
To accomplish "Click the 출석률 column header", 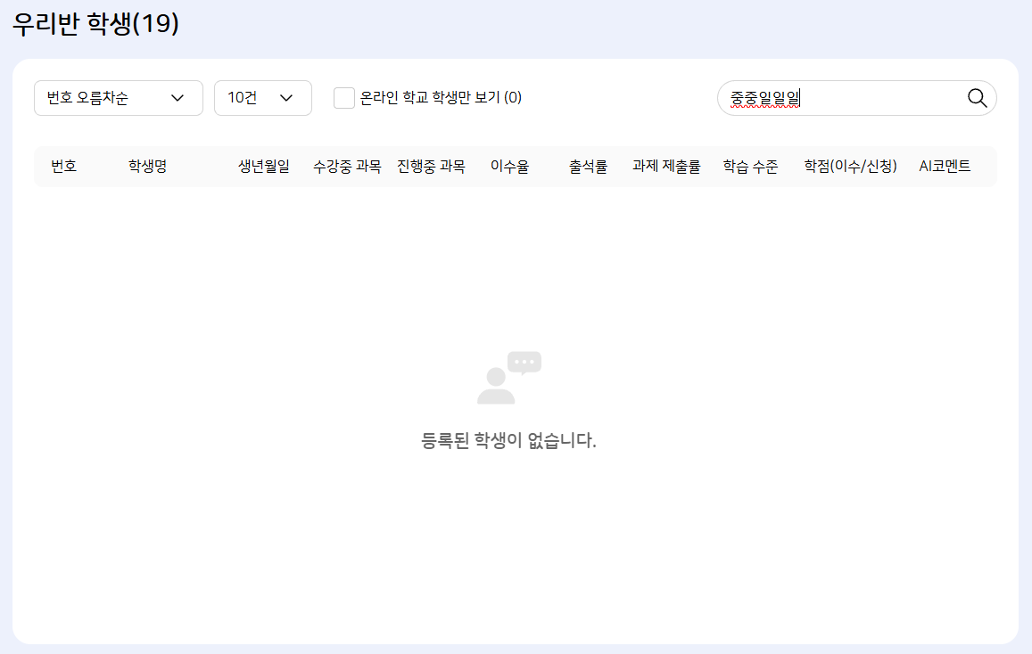I will tap(588, 167).
